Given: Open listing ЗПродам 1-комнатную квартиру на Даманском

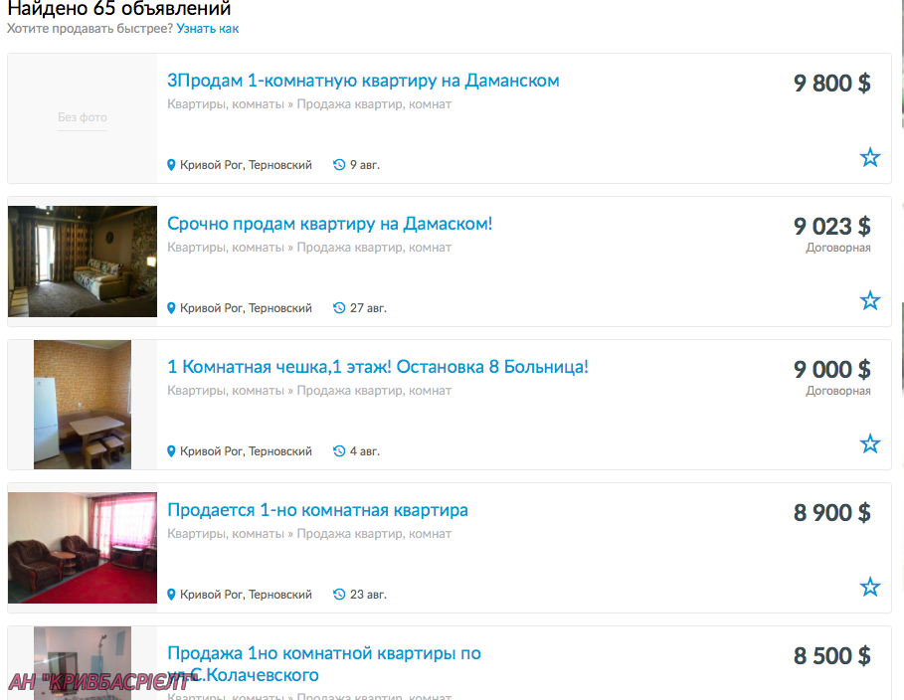Looking at the screenshot, I should tap(363, 81).
